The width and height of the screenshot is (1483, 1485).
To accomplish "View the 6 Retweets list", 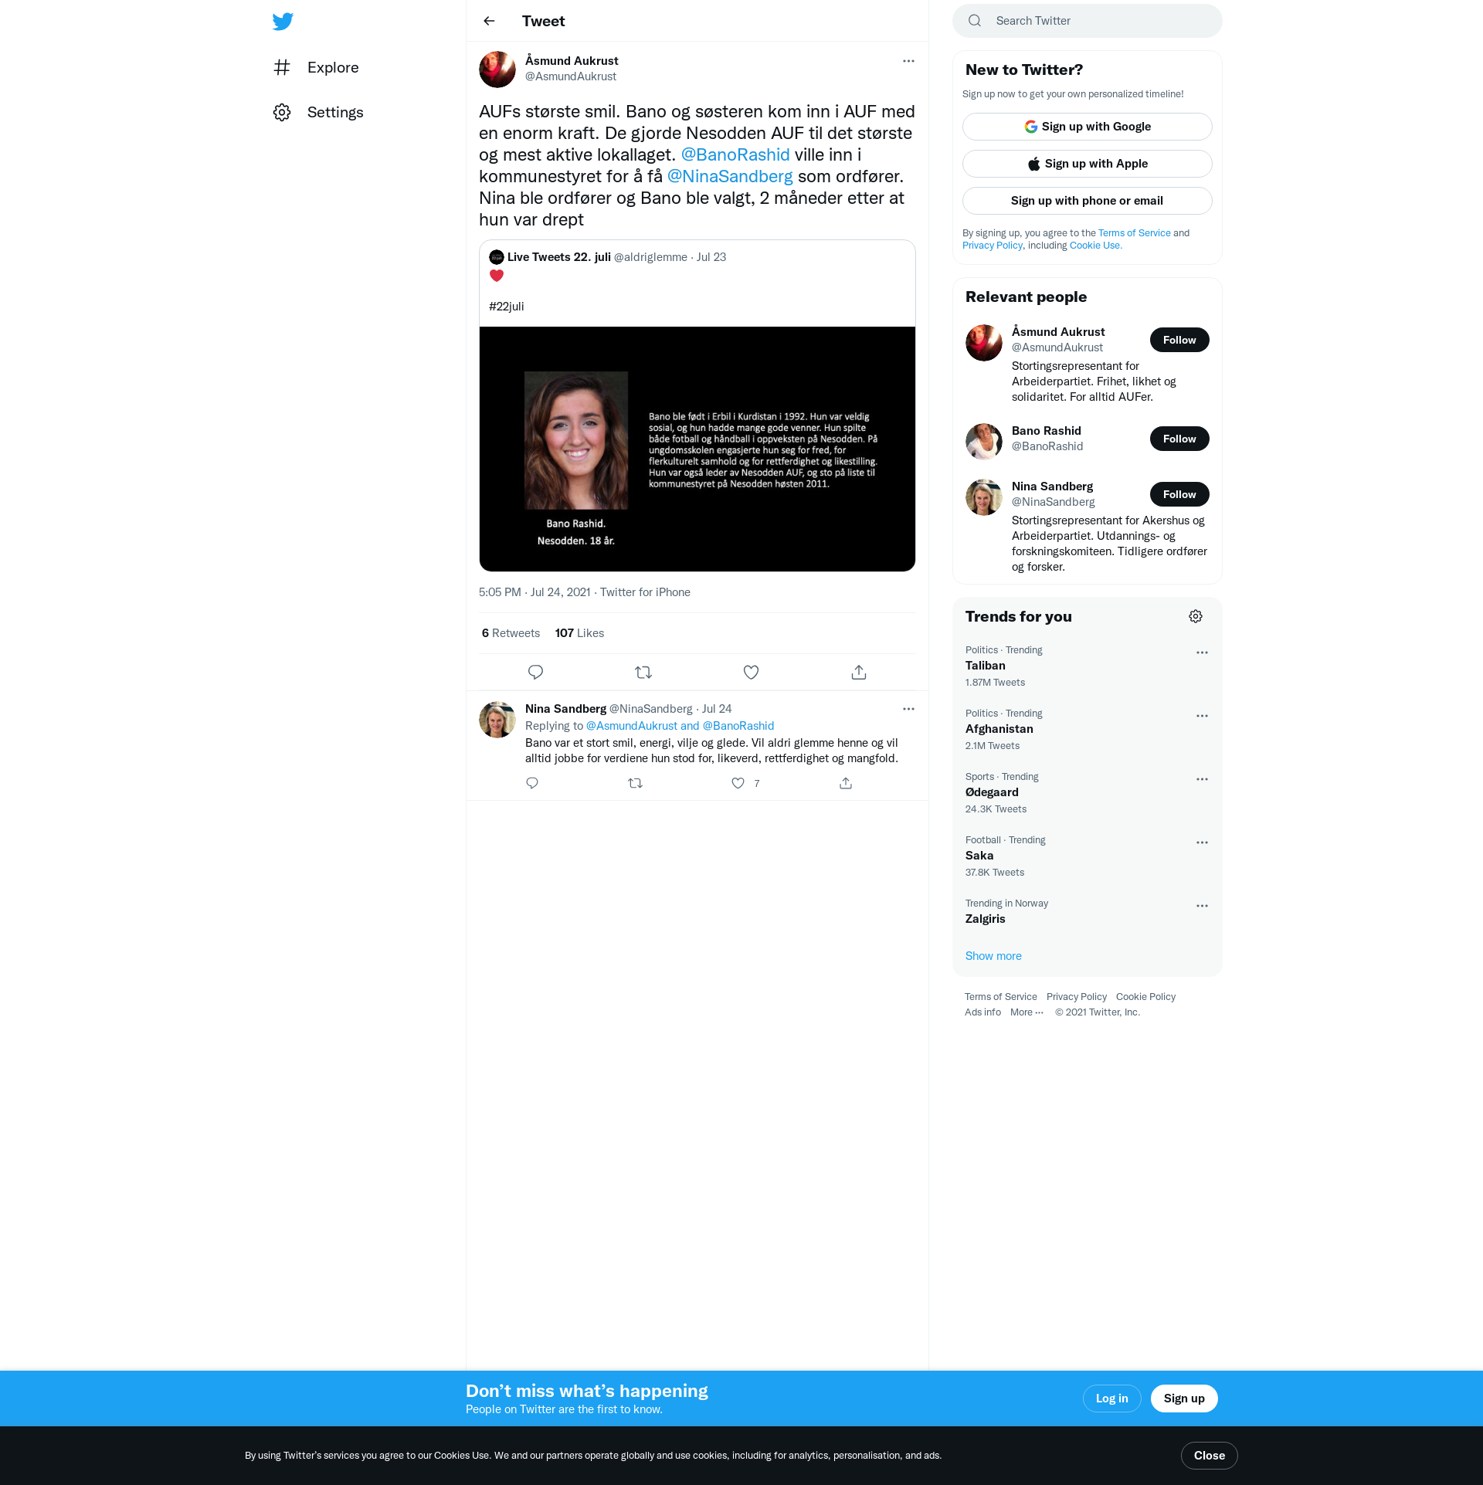I will (x=511, y=633).
